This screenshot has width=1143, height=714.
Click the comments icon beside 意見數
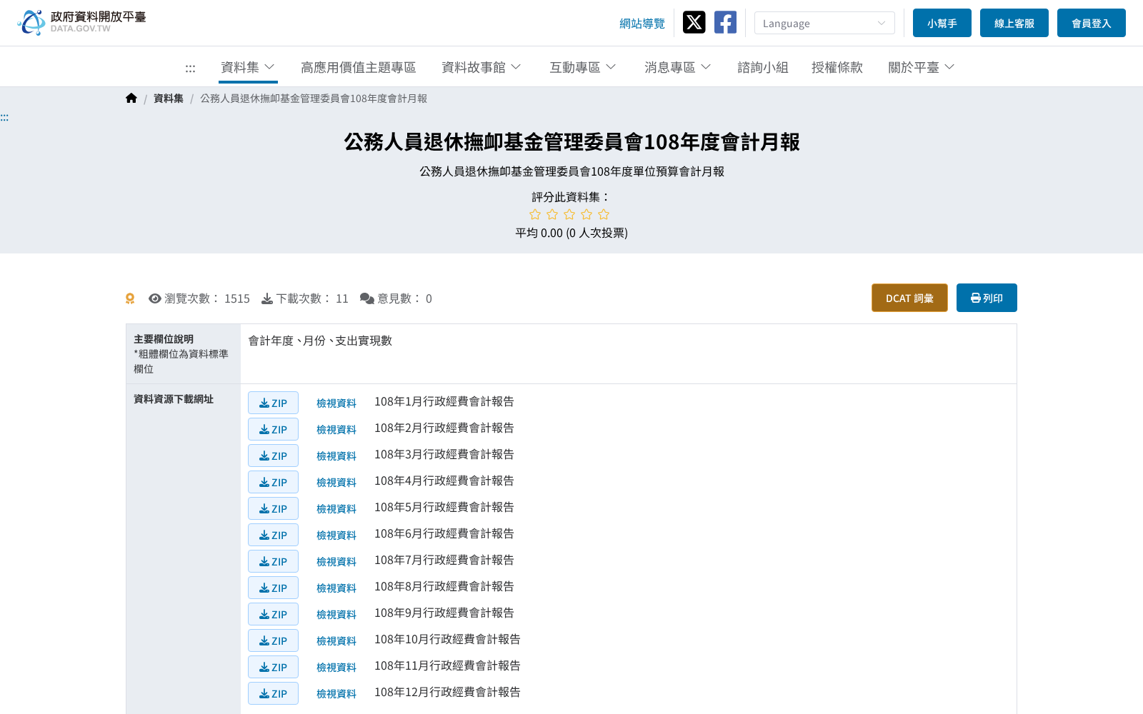[367, 298]
